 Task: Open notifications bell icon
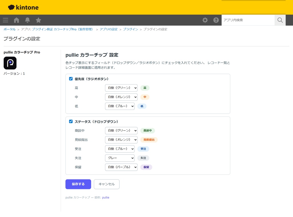(27, 20)
